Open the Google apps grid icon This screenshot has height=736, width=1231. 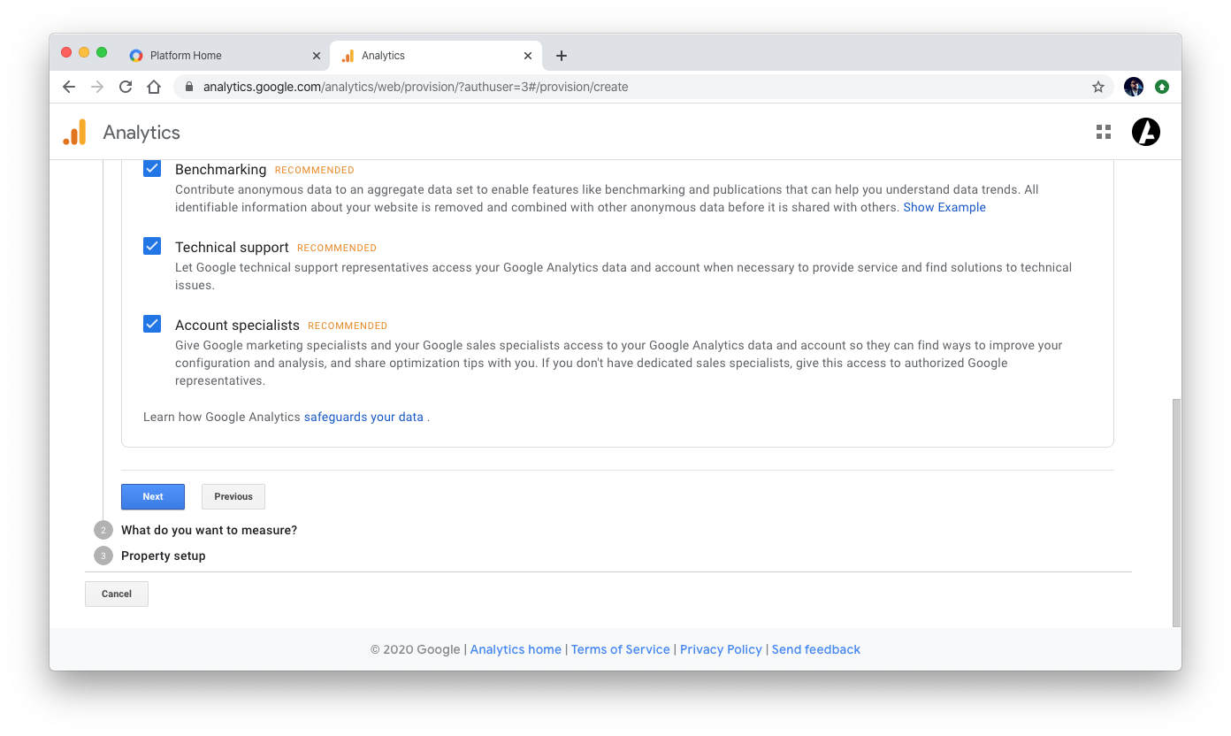point(1104,132)
